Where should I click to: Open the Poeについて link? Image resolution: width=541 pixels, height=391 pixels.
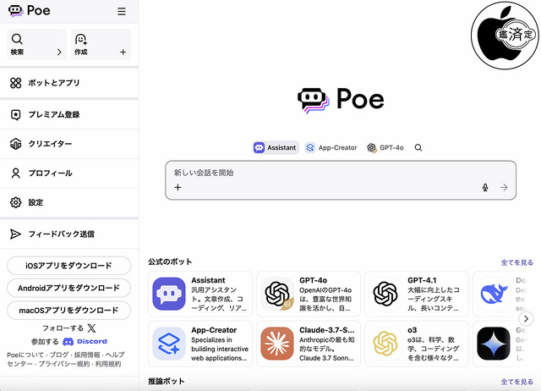pyautogui.click(x=25, y=355)
